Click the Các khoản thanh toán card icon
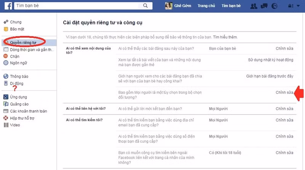This screenshot has height=170, width=305. tap(6, 111)
